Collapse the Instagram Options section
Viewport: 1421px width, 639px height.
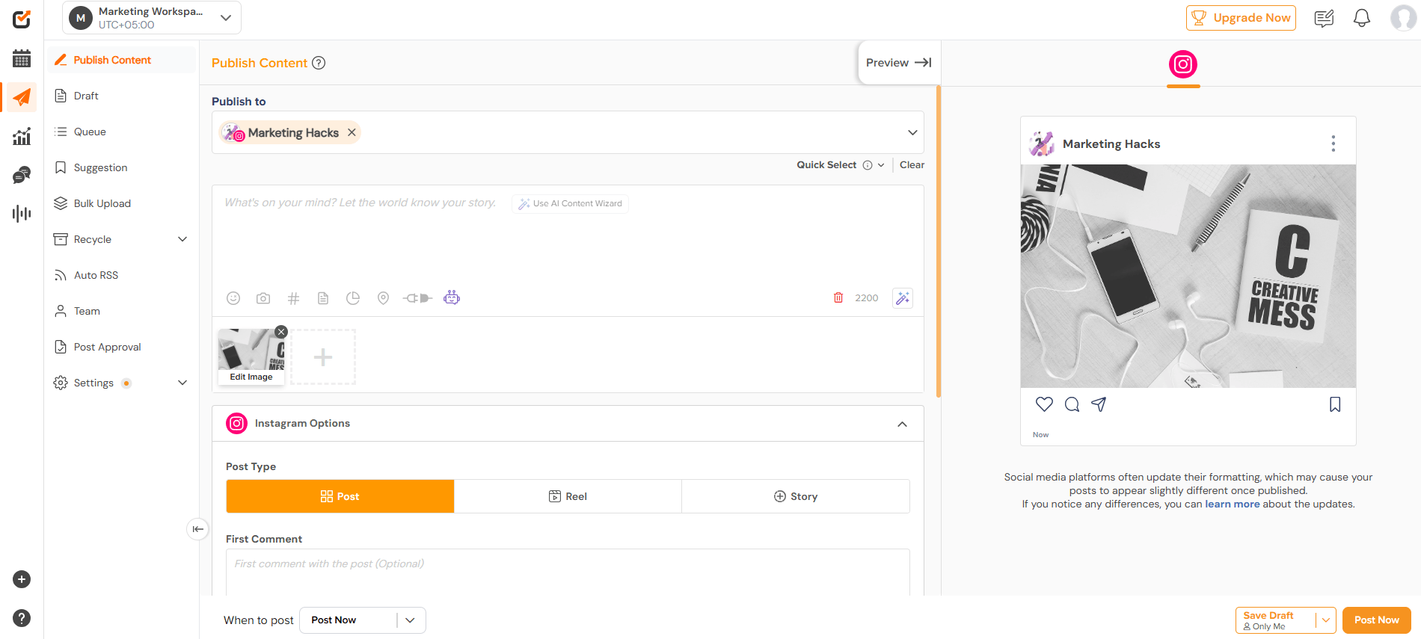[903, 424]
